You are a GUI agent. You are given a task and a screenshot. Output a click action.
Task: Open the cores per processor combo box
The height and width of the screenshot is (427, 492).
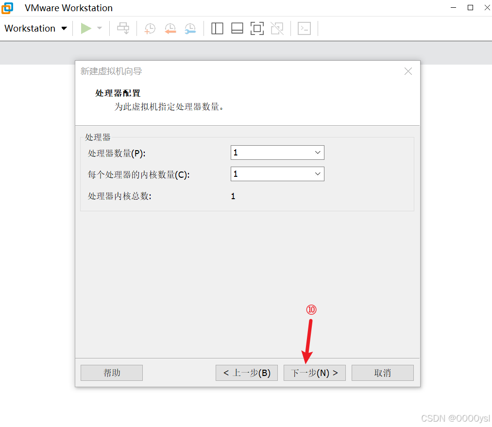(x=277, y=174)
